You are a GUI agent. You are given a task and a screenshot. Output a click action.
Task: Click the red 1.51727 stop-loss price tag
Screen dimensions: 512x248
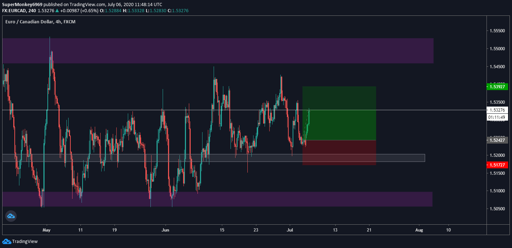click(x=497, y=165)
